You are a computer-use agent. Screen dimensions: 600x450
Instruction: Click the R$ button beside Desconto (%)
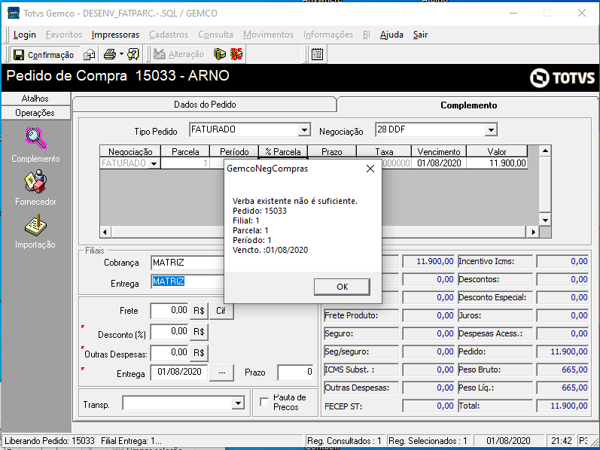199,332
